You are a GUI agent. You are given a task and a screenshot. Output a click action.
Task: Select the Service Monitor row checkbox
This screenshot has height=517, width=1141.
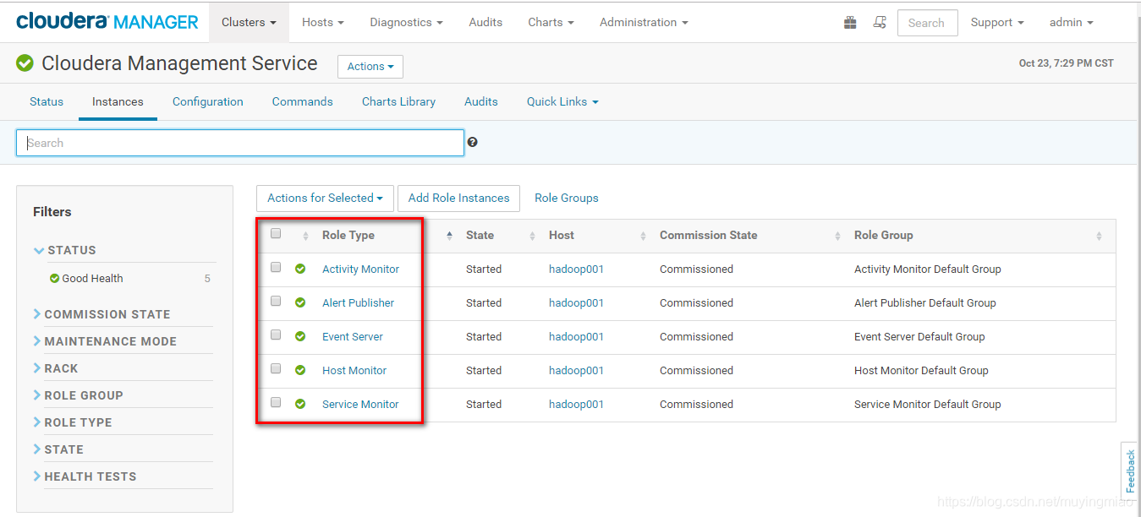tap(276, 402)
